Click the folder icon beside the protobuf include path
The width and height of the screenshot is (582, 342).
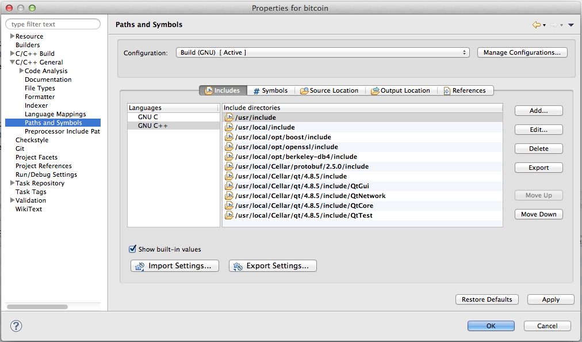pos(229,166)
